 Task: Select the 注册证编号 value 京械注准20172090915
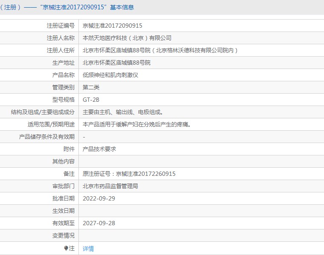(x=113, y=26)
